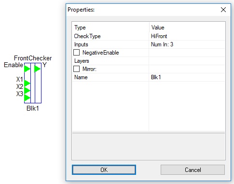Click the Blk1 label under the block
The image size is (234, 184).
pos(33,108)
